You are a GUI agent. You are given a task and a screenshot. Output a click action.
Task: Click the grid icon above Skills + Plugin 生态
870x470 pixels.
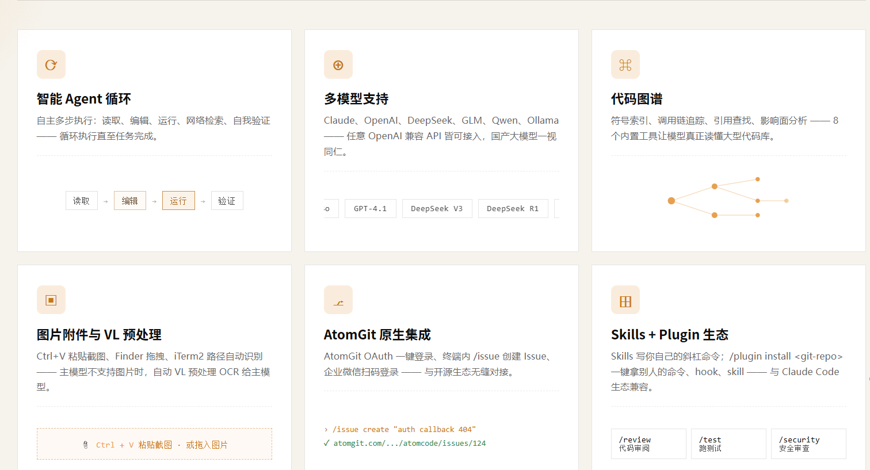pos(625,300)
